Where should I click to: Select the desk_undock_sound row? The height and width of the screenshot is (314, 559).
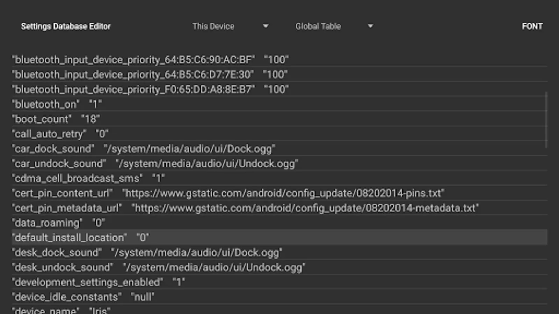157,267
